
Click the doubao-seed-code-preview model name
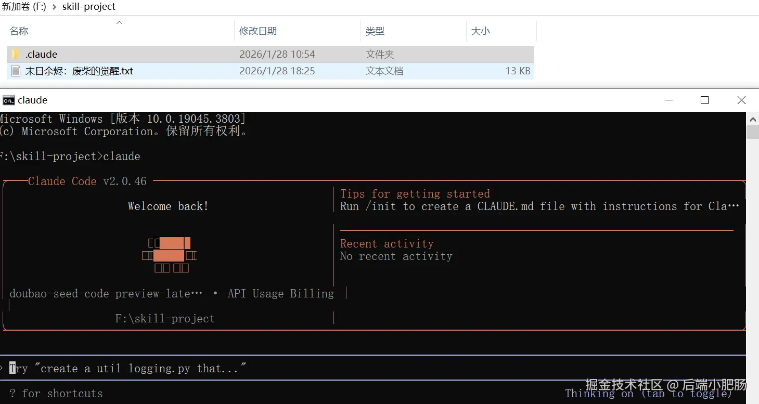(x=106, y=294)
